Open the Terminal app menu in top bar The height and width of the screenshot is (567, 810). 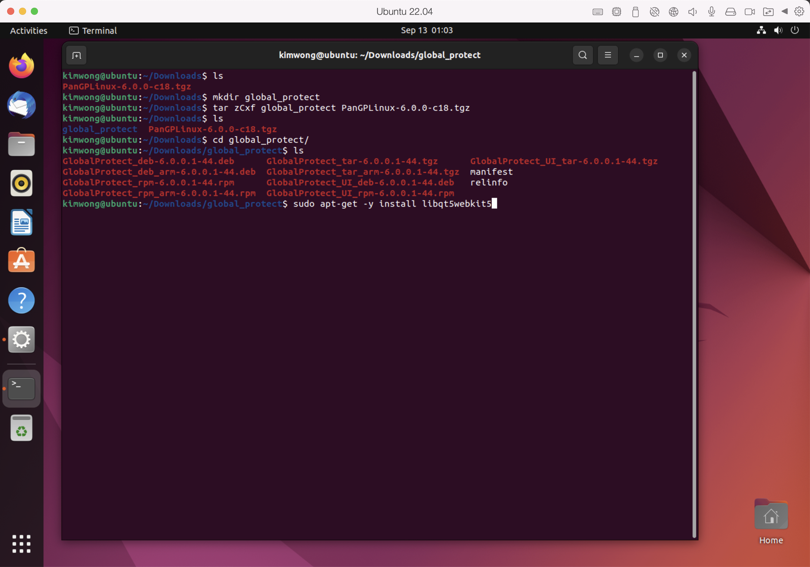[x=93, y=31]
